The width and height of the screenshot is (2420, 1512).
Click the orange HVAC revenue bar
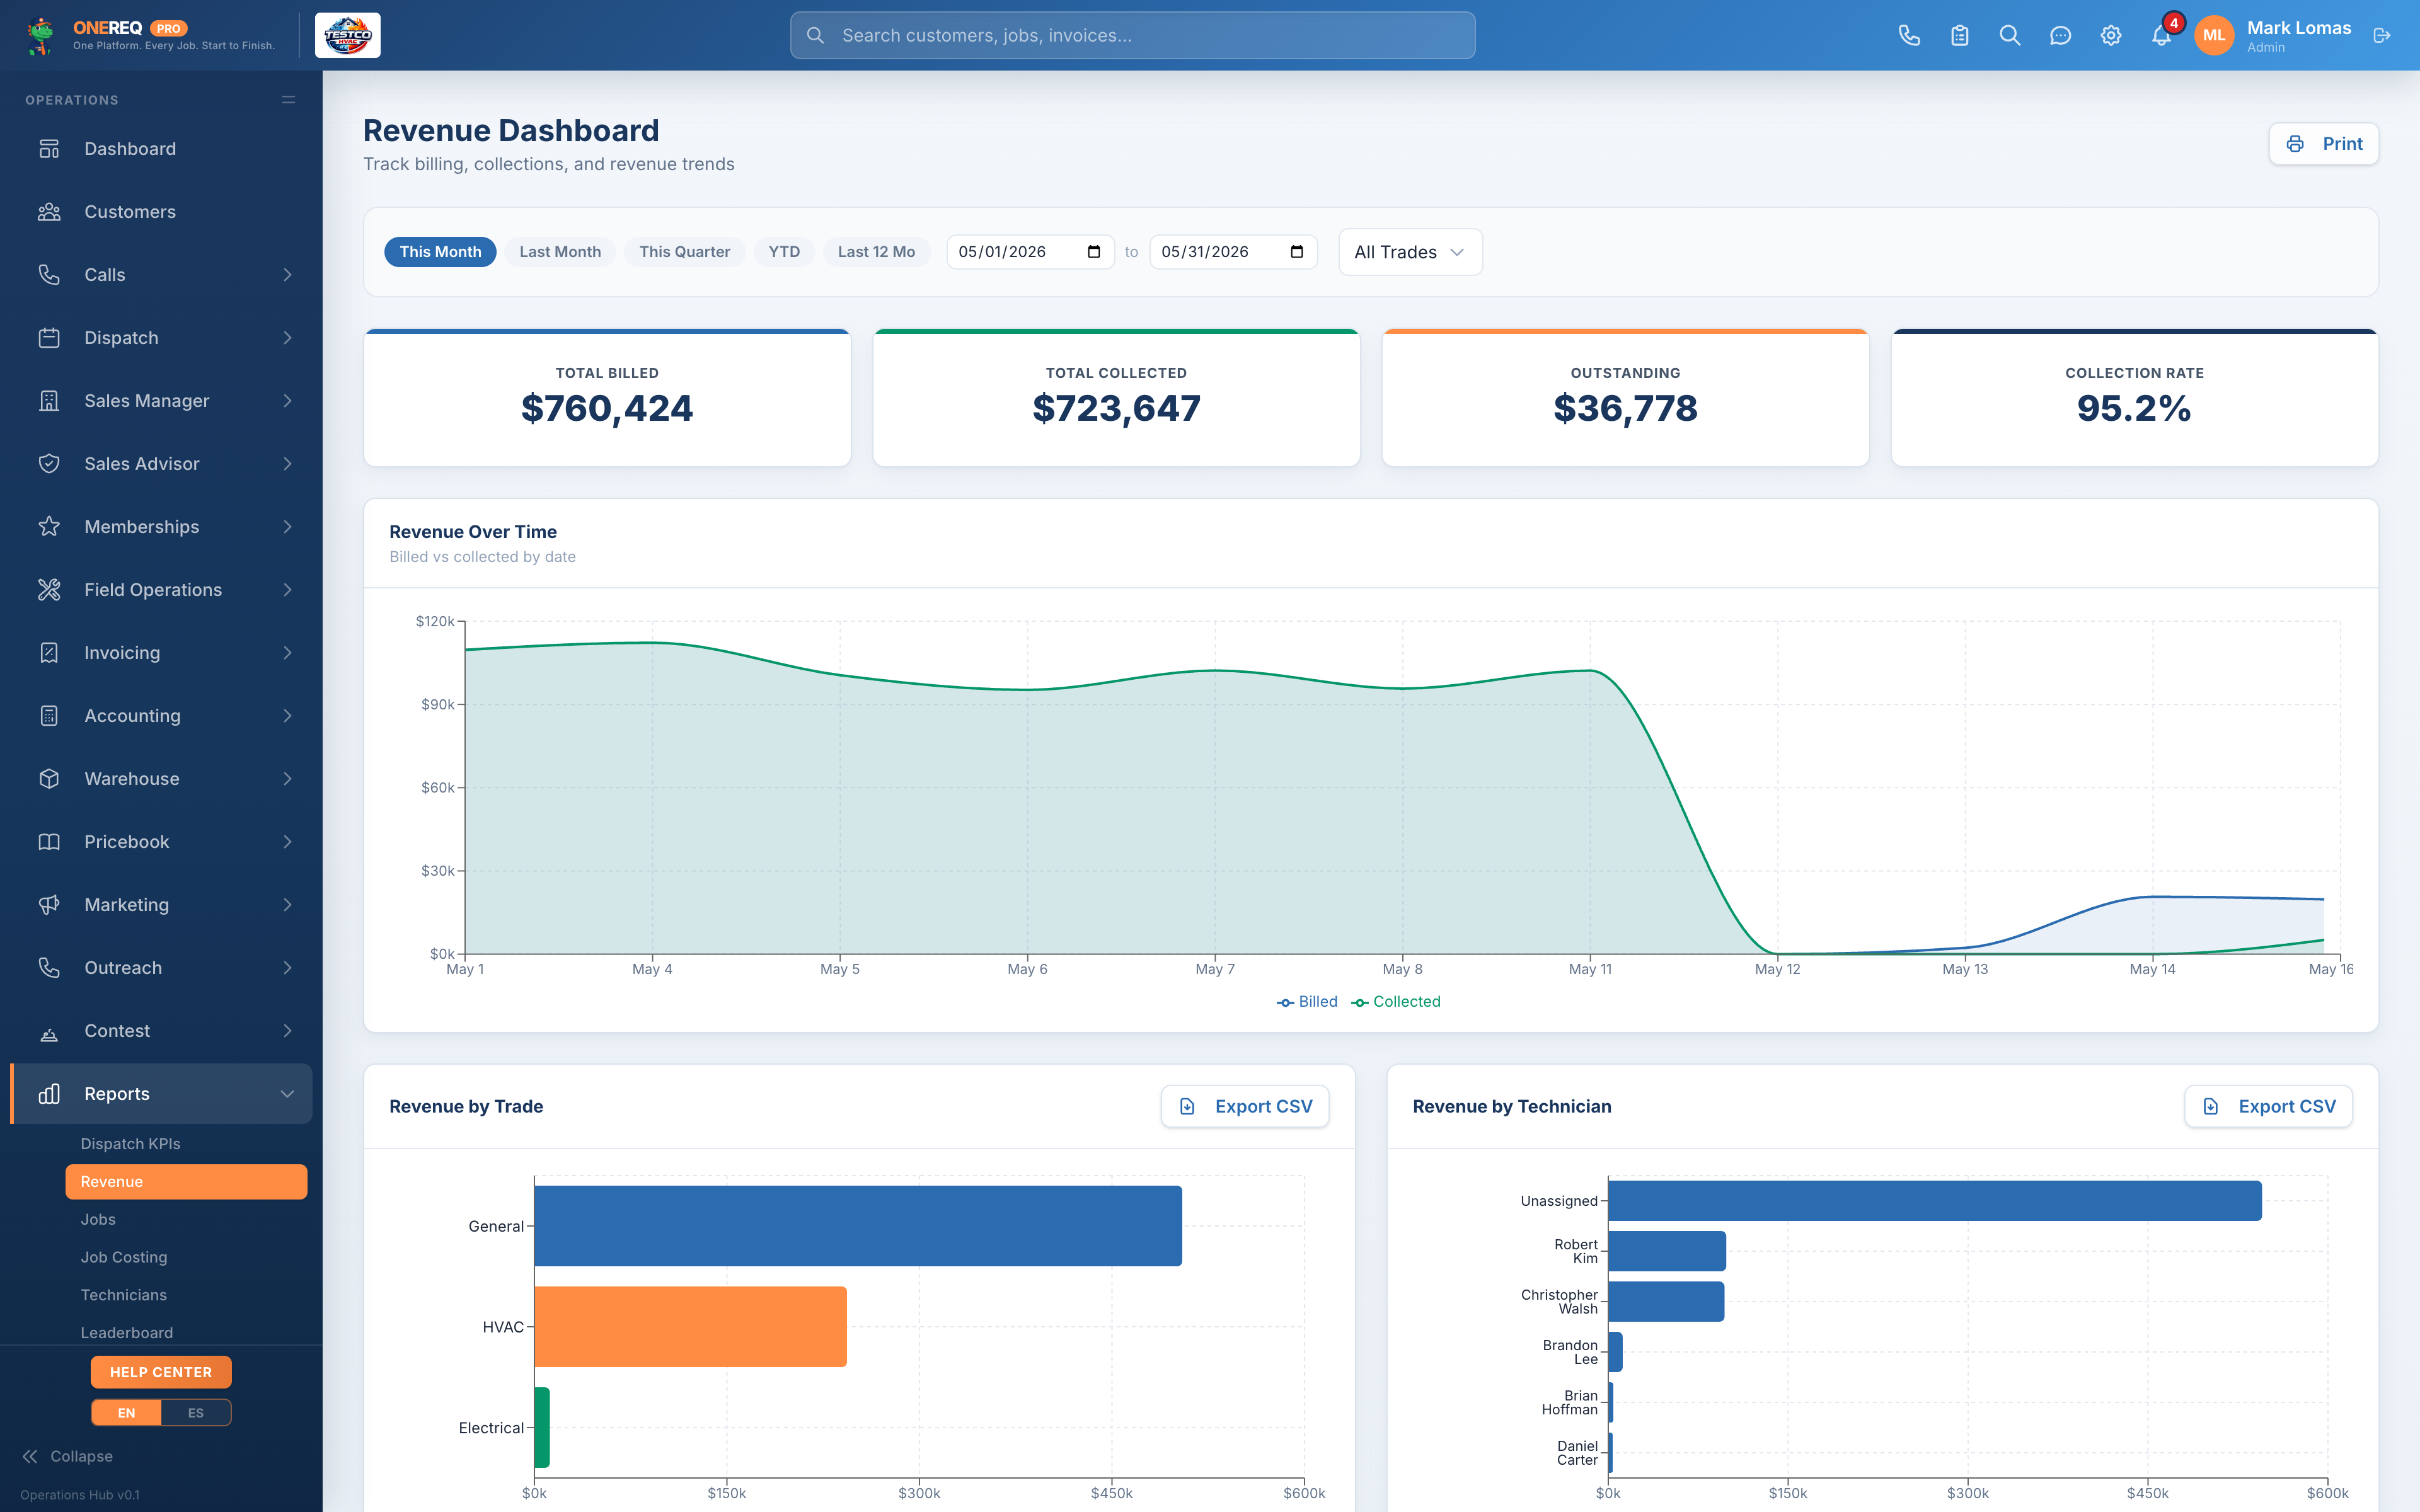click(x=690, y=1327)
